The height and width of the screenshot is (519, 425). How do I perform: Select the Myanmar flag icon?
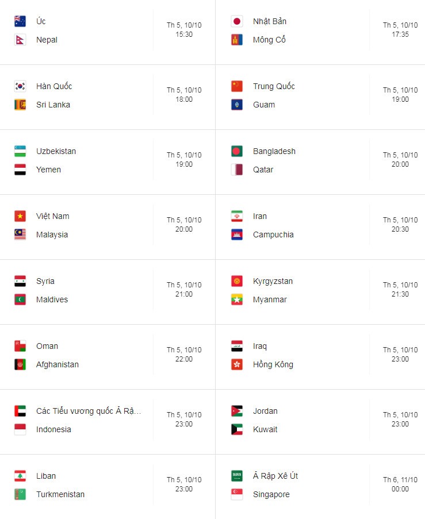237,299
